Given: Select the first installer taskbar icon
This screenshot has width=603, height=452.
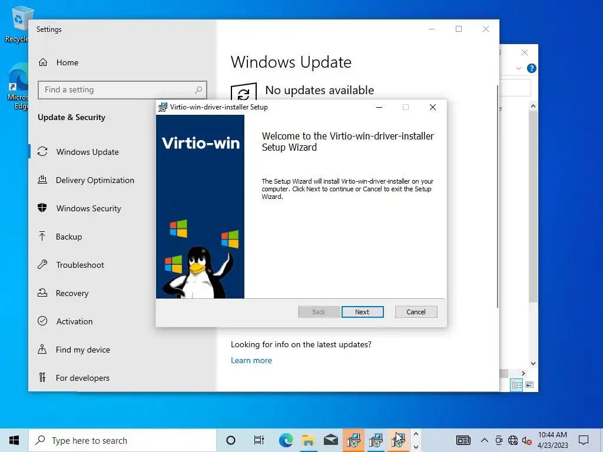Looking at the screenshot, I should point(353,440).
